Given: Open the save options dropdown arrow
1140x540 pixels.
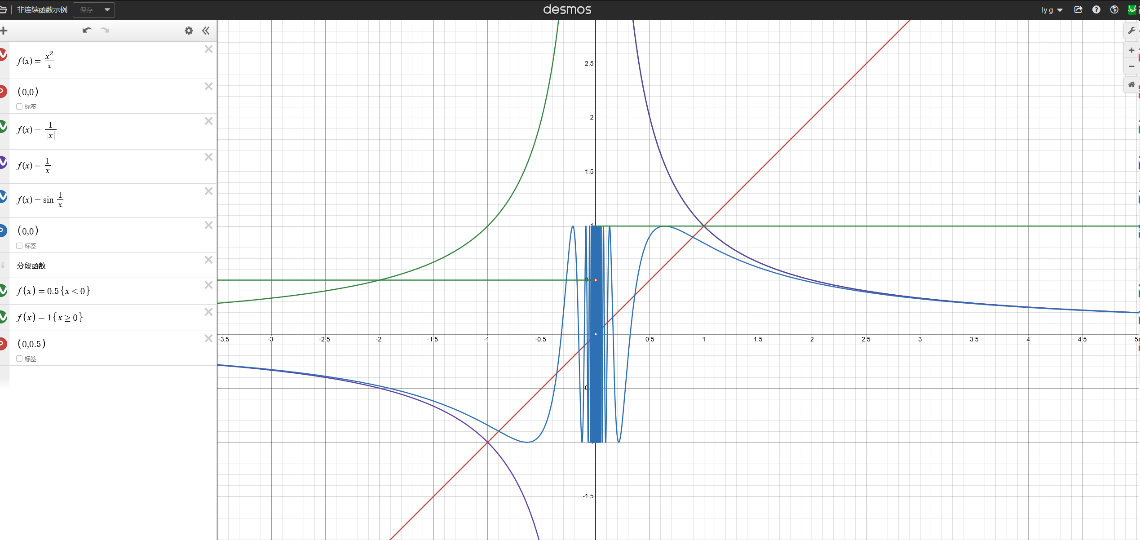Looking at the screenshot, I should 107,10.
